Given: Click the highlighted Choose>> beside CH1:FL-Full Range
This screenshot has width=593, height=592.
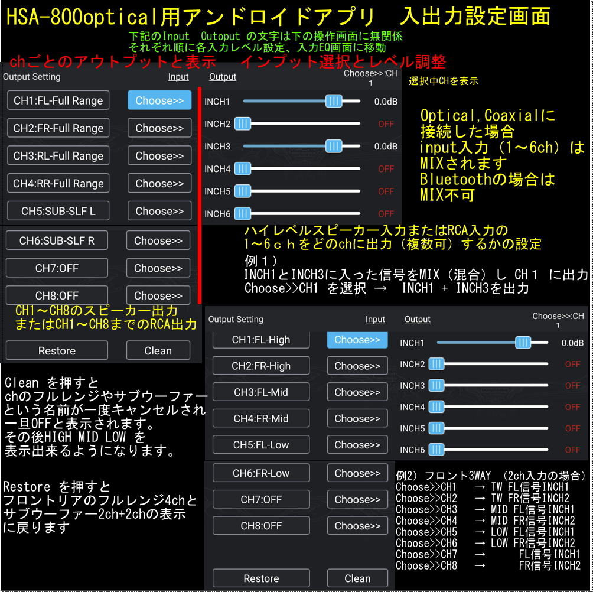Looking at the screenshot, I should [159, 100].
